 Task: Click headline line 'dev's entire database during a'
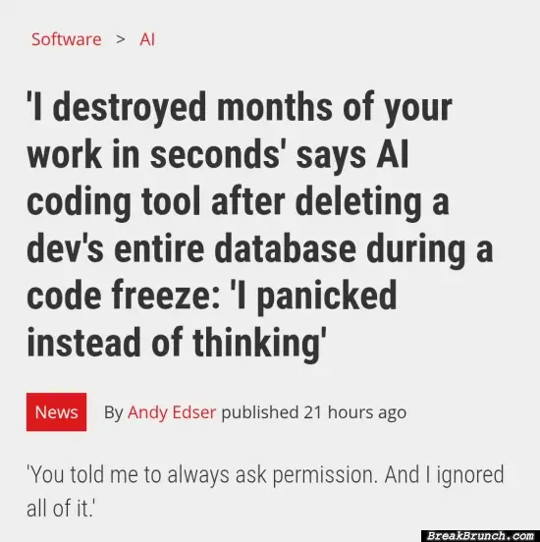tap(259, 248)
